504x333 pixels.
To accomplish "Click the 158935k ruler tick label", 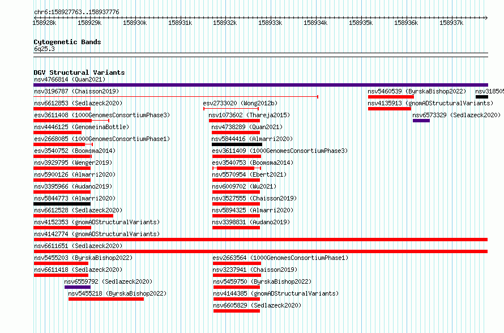I will coord(361,23).
